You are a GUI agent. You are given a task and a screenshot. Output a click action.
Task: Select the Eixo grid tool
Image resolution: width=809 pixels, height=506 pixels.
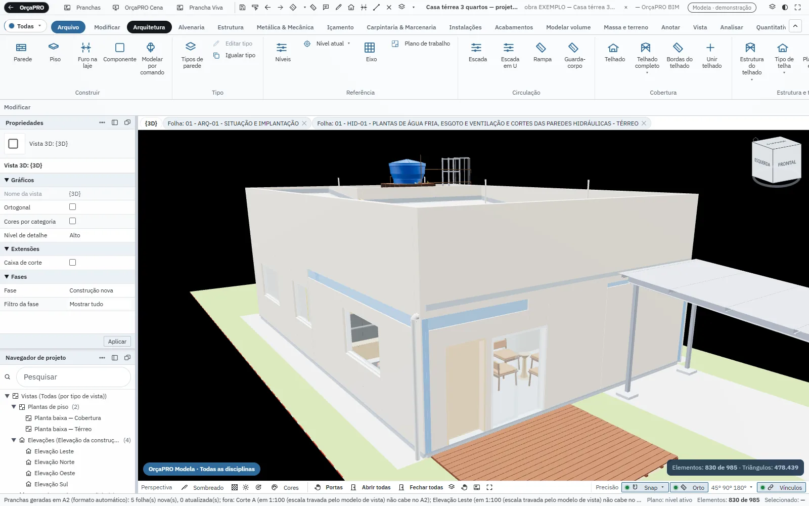pyautogui.click(x=371, y=53)
